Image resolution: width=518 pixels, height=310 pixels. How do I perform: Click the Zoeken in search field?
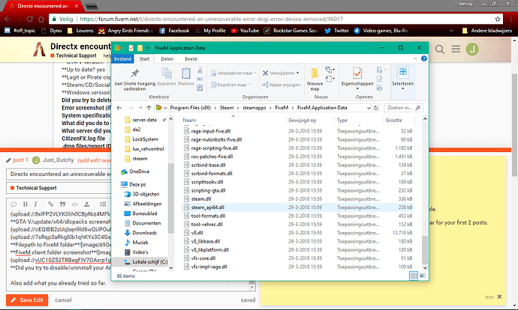click(403, 108)
